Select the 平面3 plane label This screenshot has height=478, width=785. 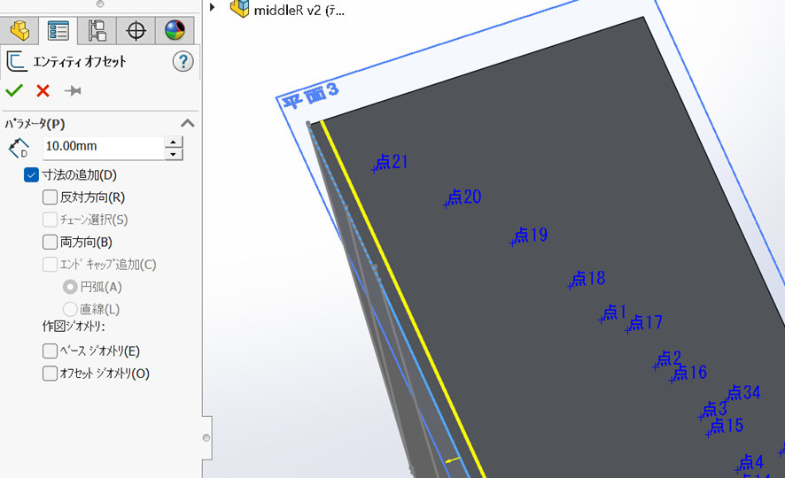(311, 95)
